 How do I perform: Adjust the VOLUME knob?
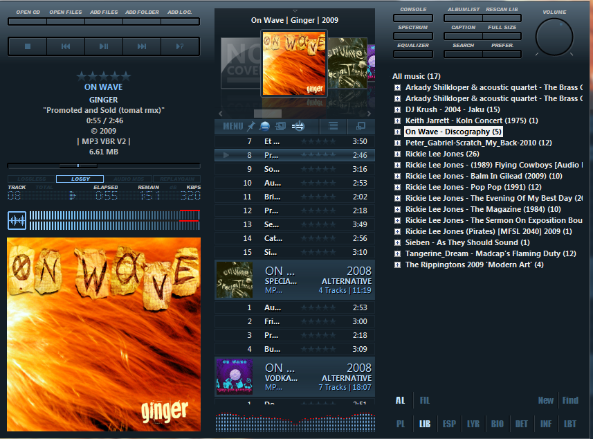pos(554,37)
